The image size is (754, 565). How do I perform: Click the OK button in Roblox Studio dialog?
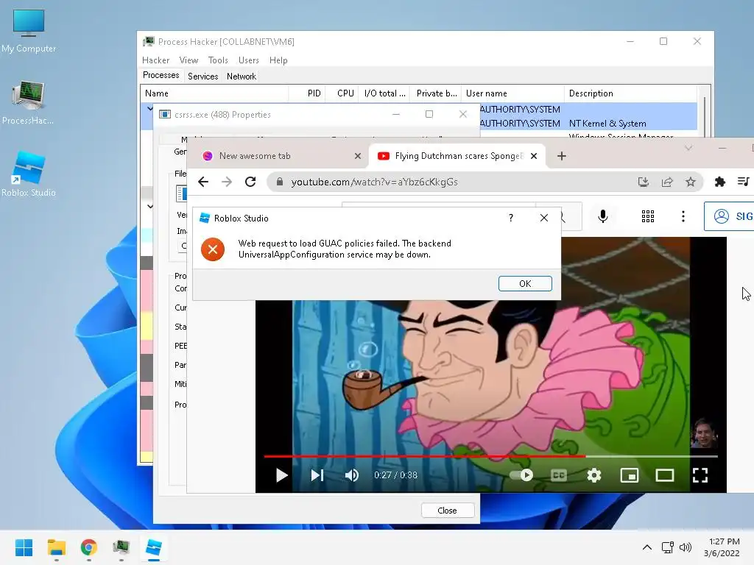[x=524, y=283]
